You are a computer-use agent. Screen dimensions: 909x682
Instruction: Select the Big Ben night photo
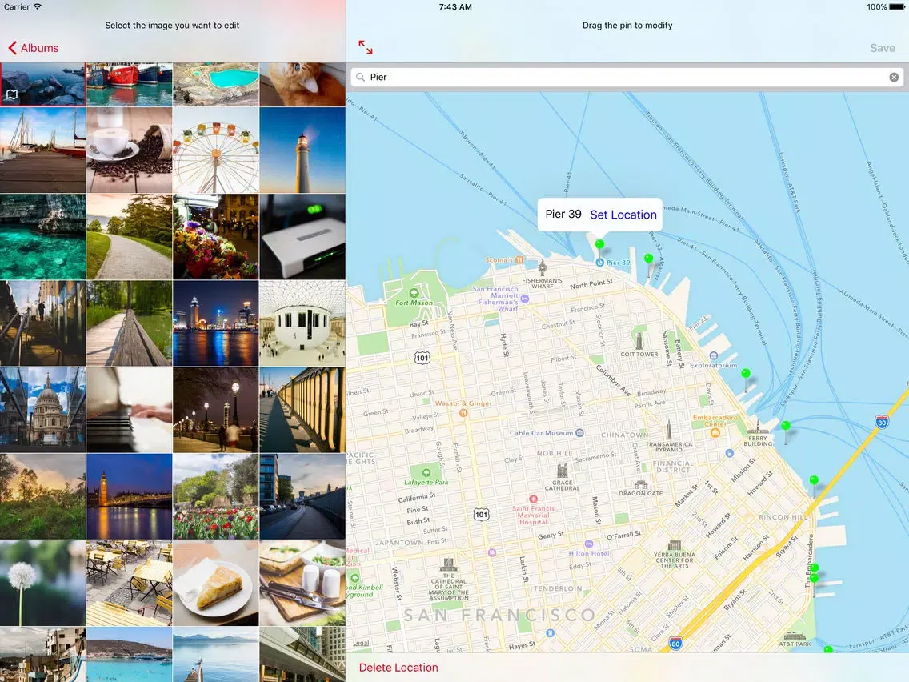pyautogui.click(x=130, y=496)
